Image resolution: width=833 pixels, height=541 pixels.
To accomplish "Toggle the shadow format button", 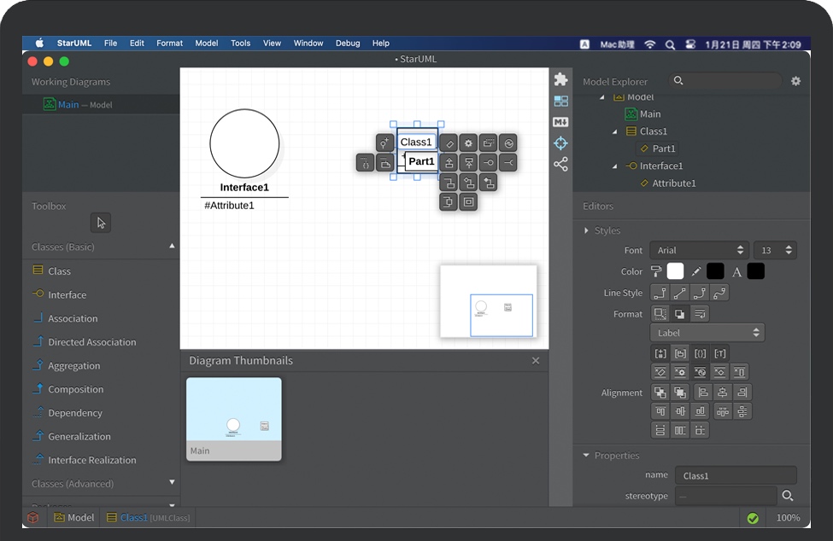I will [679, 314].
